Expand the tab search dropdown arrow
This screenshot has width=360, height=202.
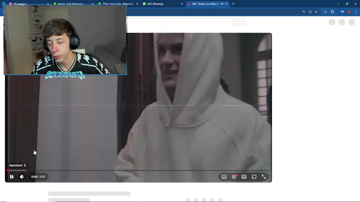click(x=4, y=4)
